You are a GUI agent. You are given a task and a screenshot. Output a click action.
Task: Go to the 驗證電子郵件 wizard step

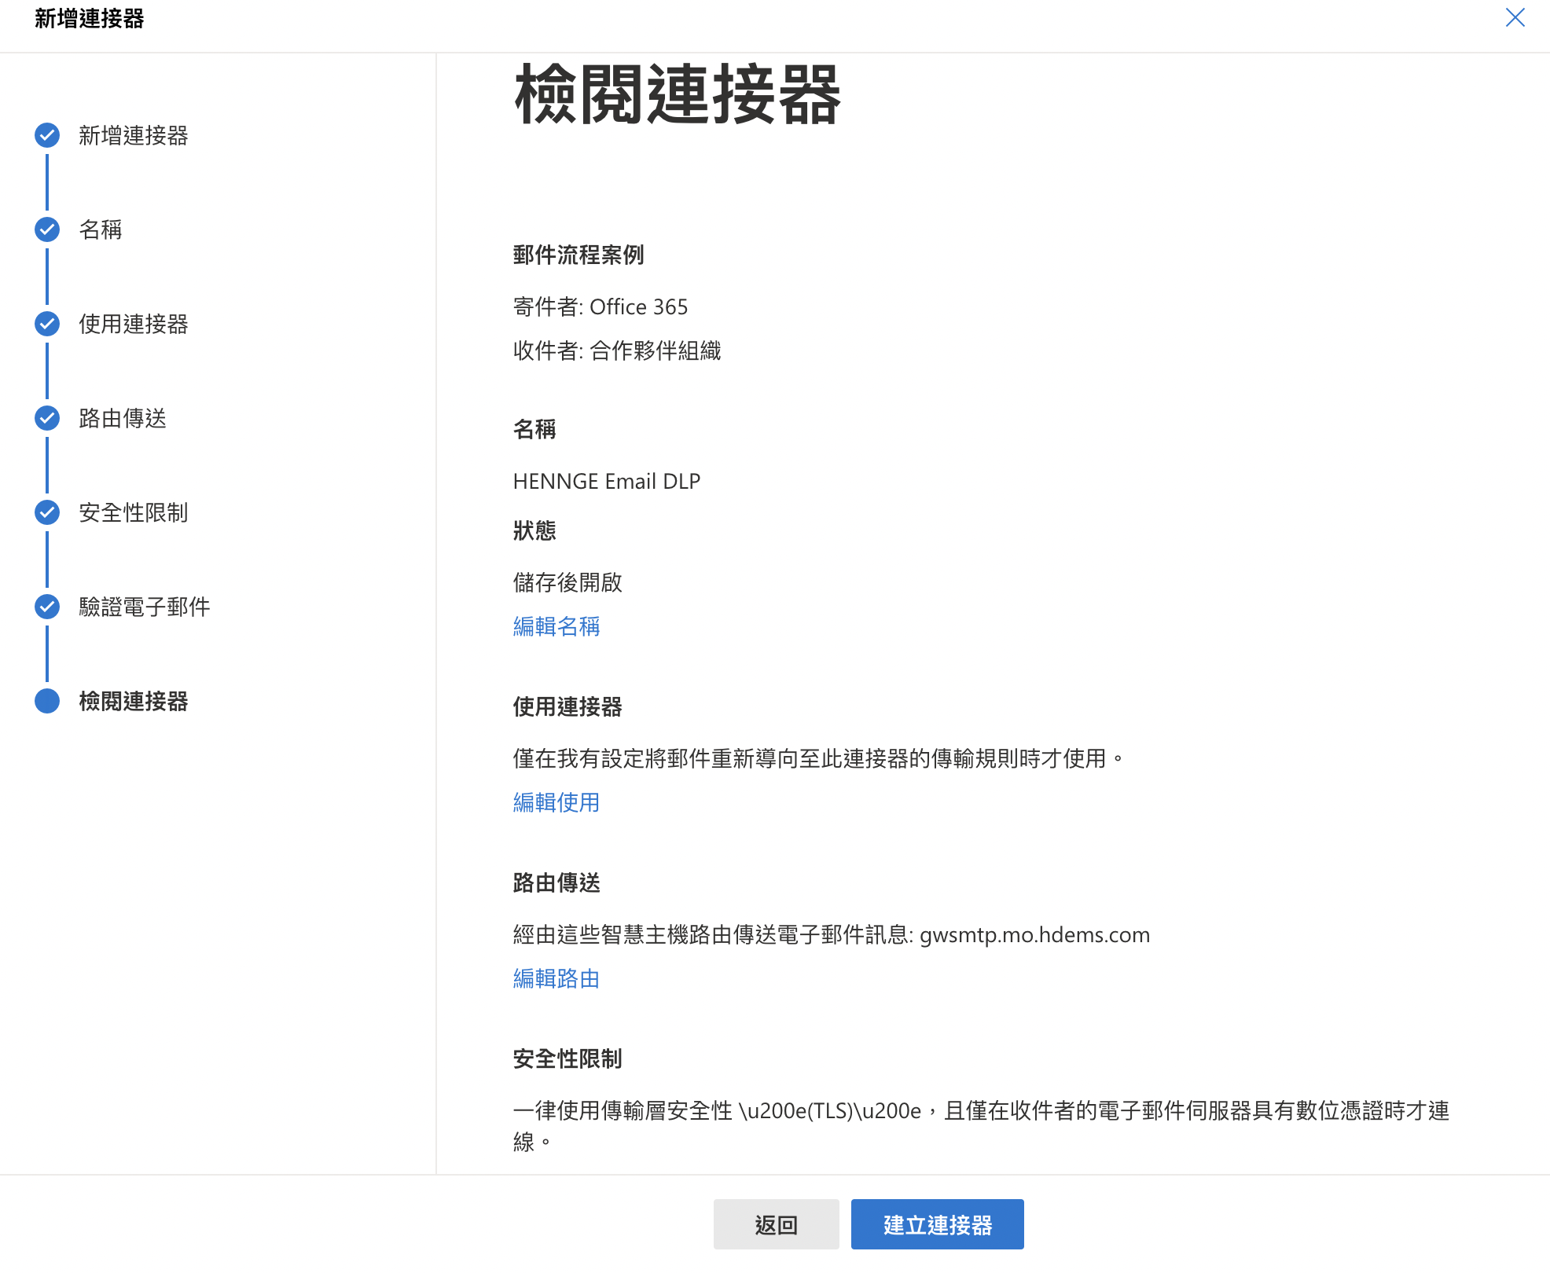[145, 607]
